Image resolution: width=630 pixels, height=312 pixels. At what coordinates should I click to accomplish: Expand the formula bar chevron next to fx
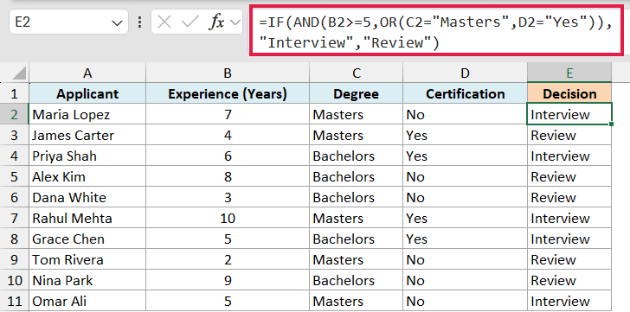[x=235, y=22]
